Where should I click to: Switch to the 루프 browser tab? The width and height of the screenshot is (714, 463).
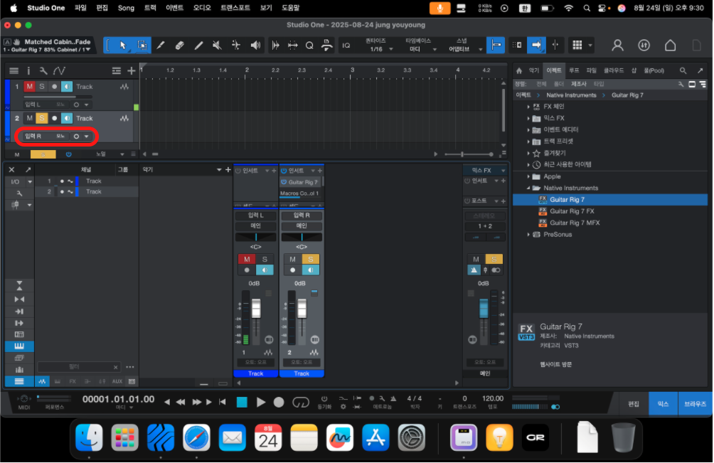[574, 70]
